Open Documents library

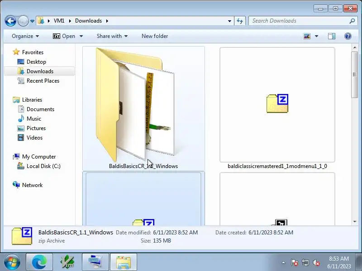coord(40,109)
